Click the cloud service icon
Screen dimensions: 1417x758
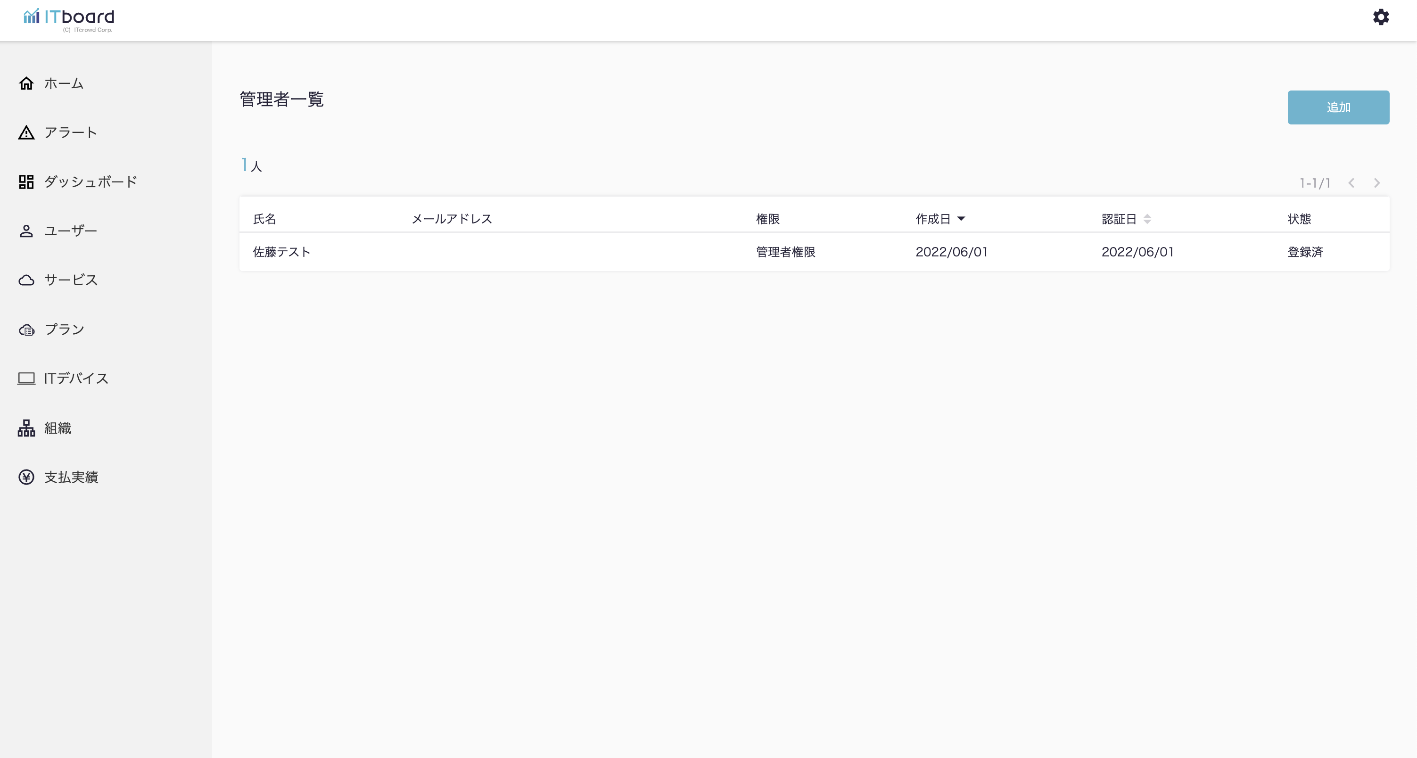(x=26, y=280)
